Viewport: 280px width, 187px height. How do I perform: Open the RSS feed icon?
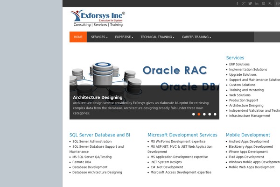pyautogui.click(x=270, y=3)
